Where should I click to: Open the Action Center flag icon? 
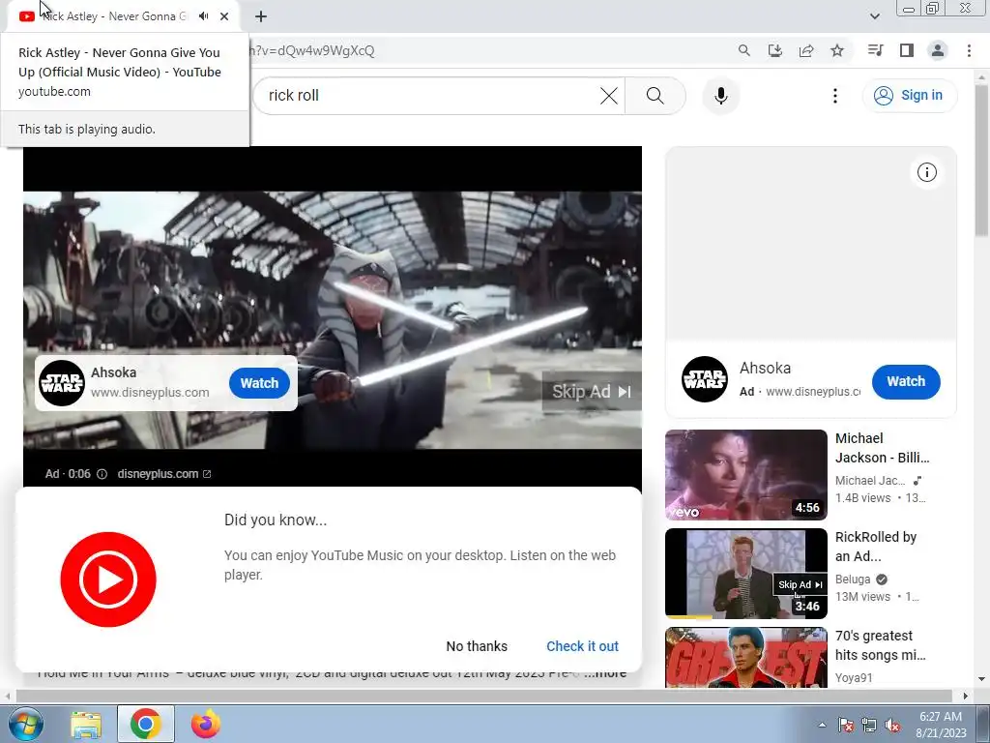pyautogui.click(x=846, y=725)
